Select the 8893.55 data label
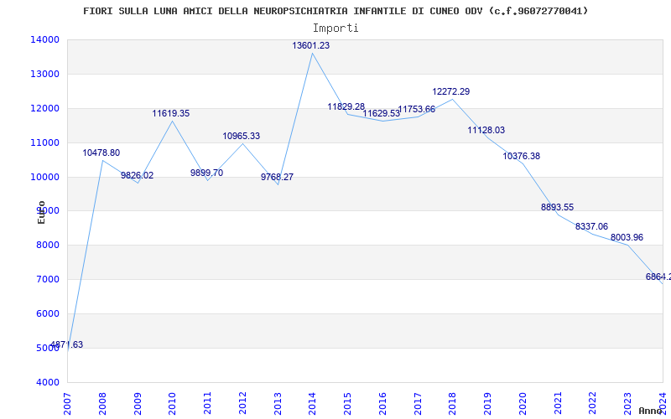This screenshot has height=419, width=671. coord(557,207)
